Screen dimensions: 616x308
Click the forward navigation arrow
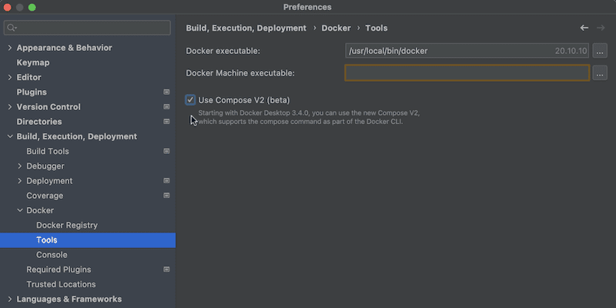pyautogui.click(x=601, y=28)
